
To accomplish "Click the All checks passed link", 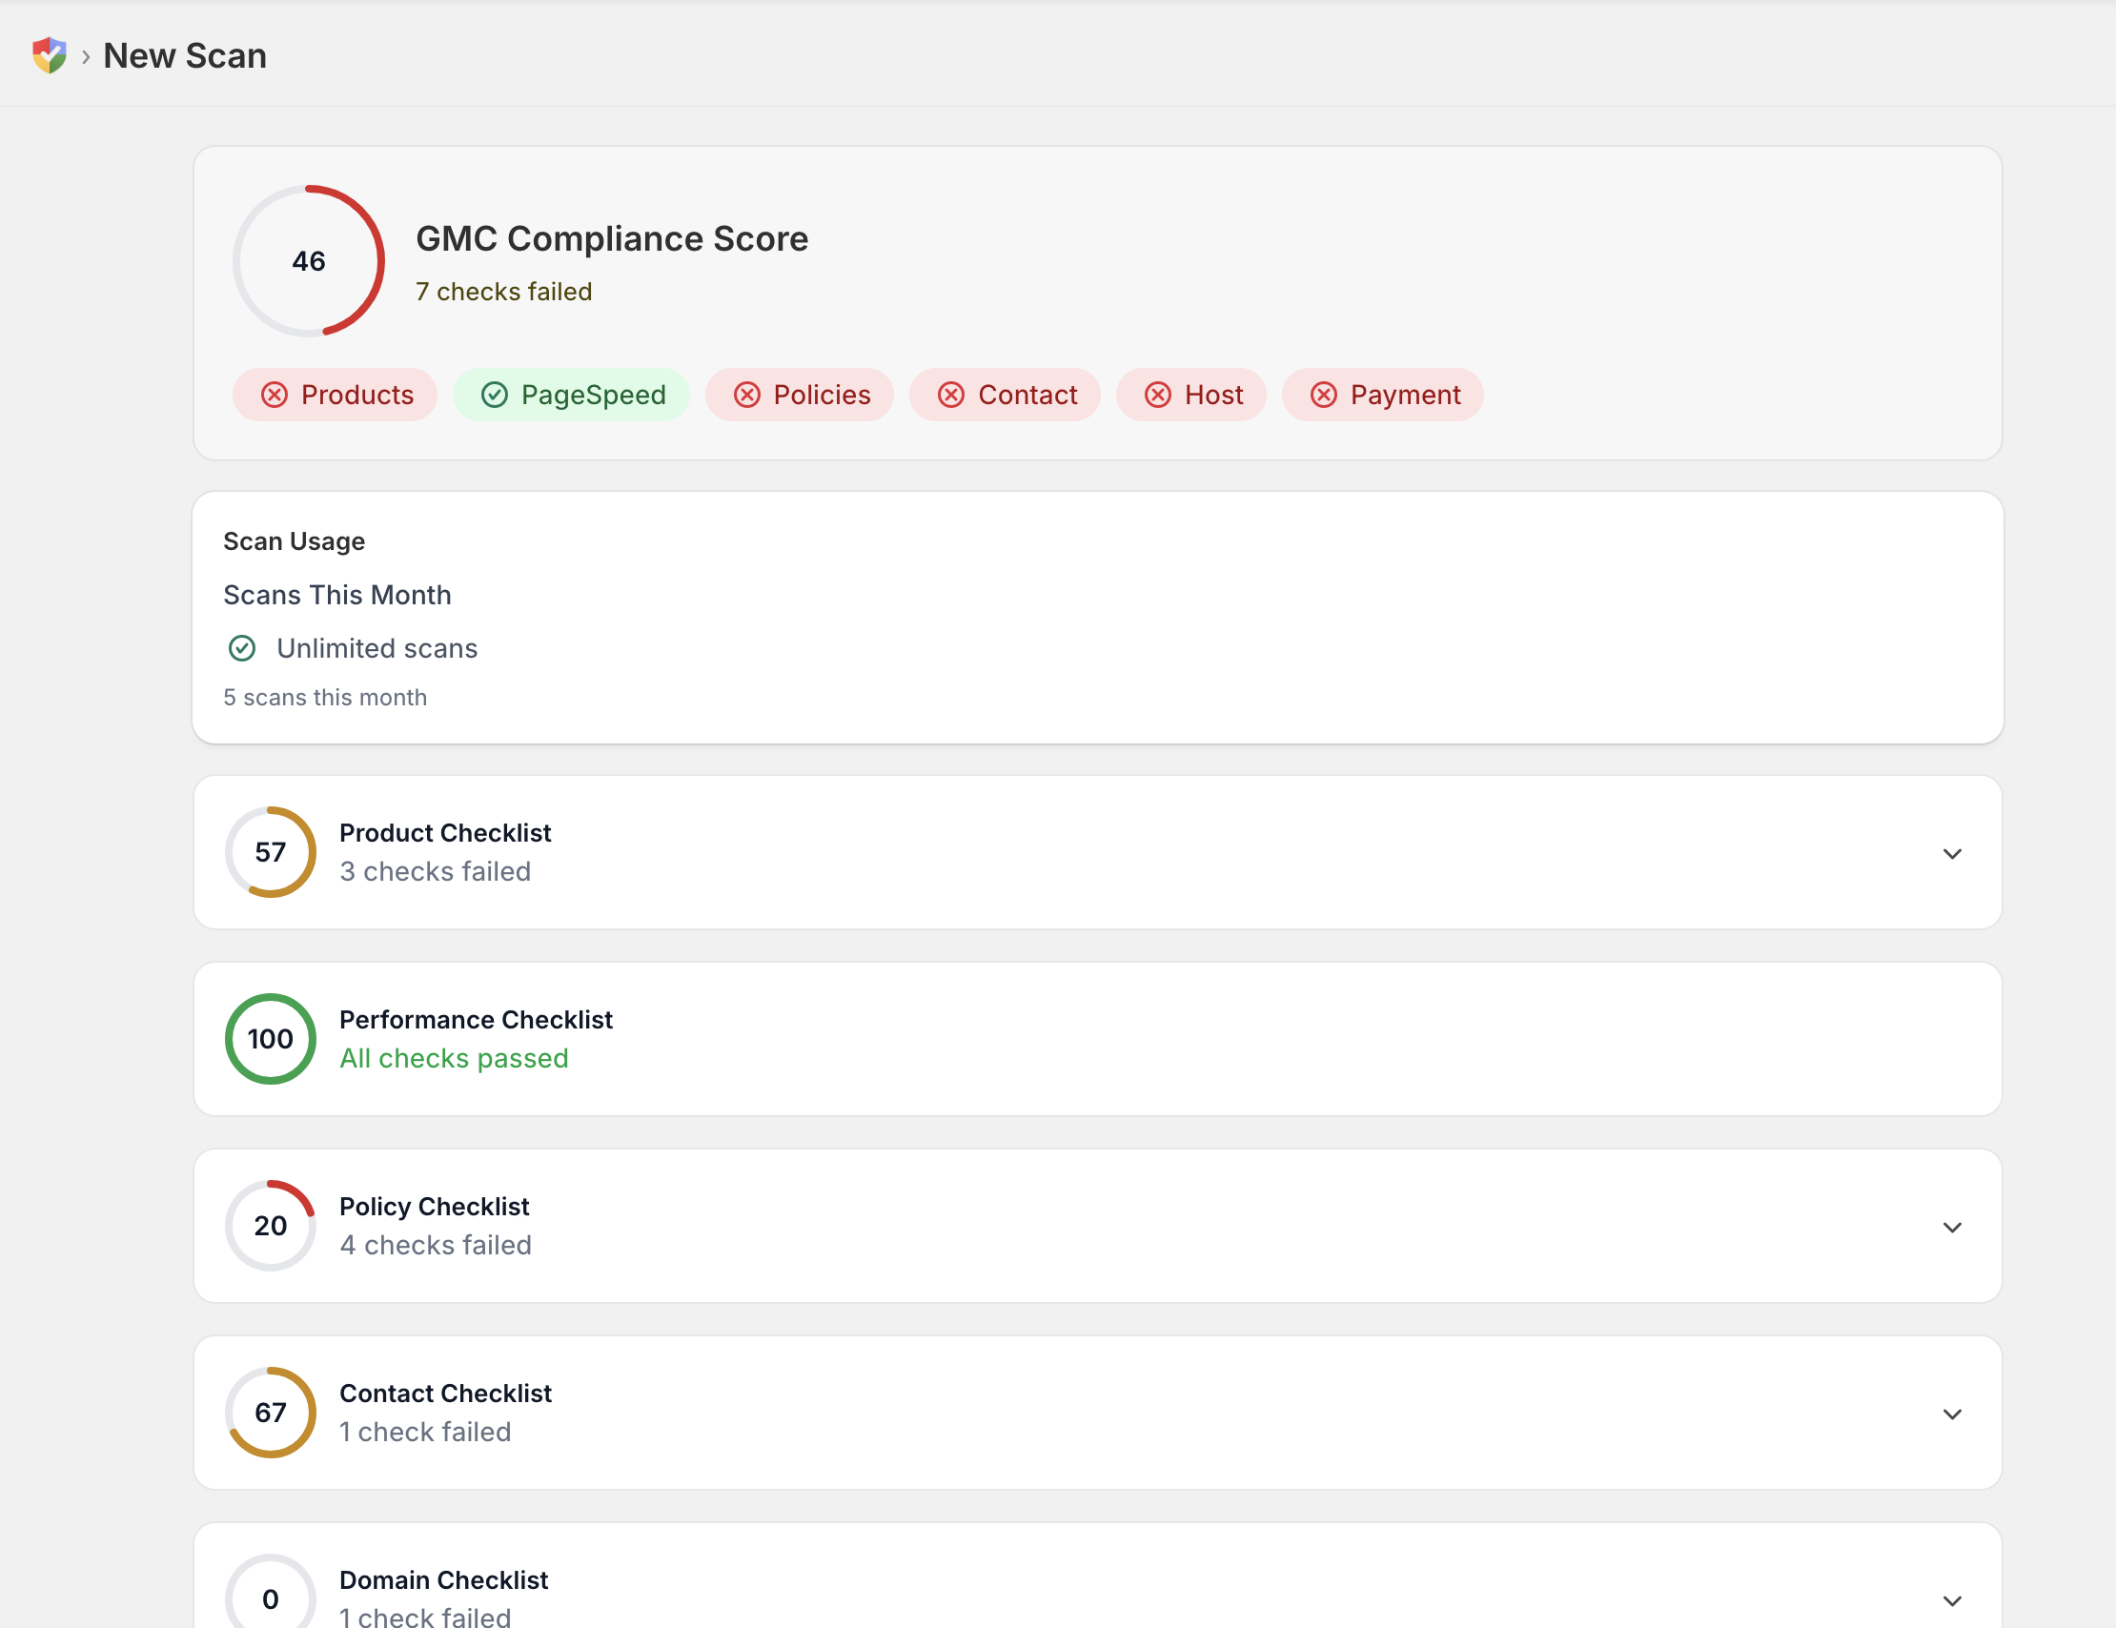I will (x=454, y=1058).
